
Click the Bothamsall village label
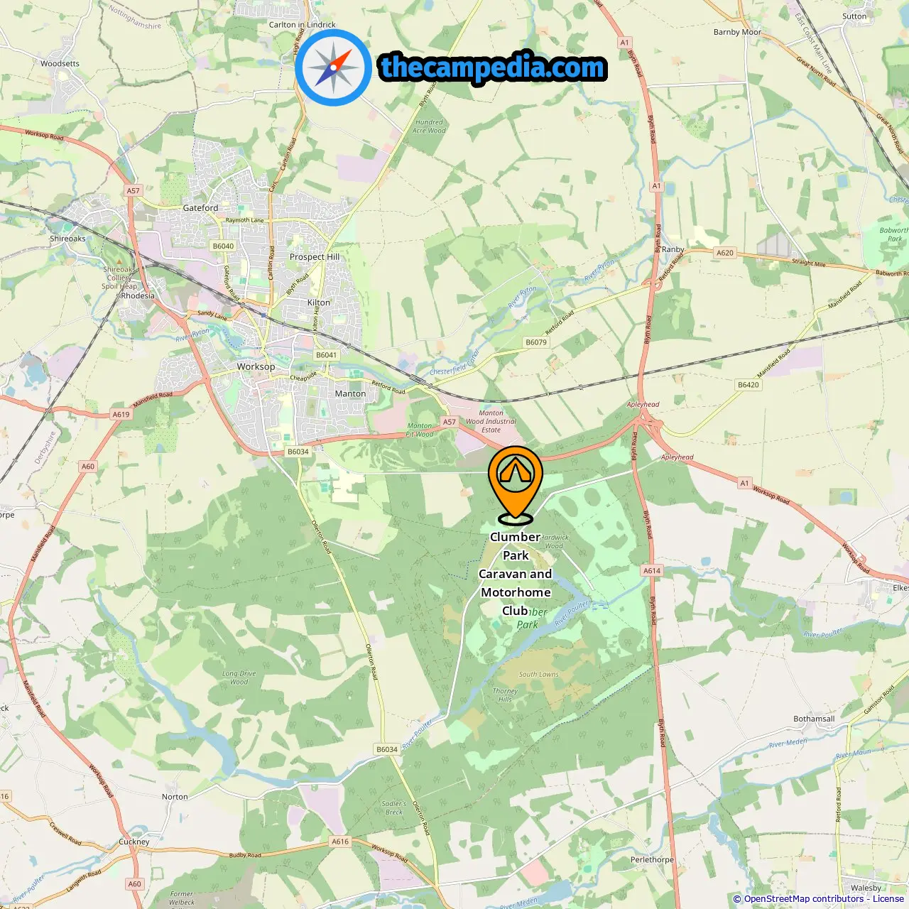[814, 719]
